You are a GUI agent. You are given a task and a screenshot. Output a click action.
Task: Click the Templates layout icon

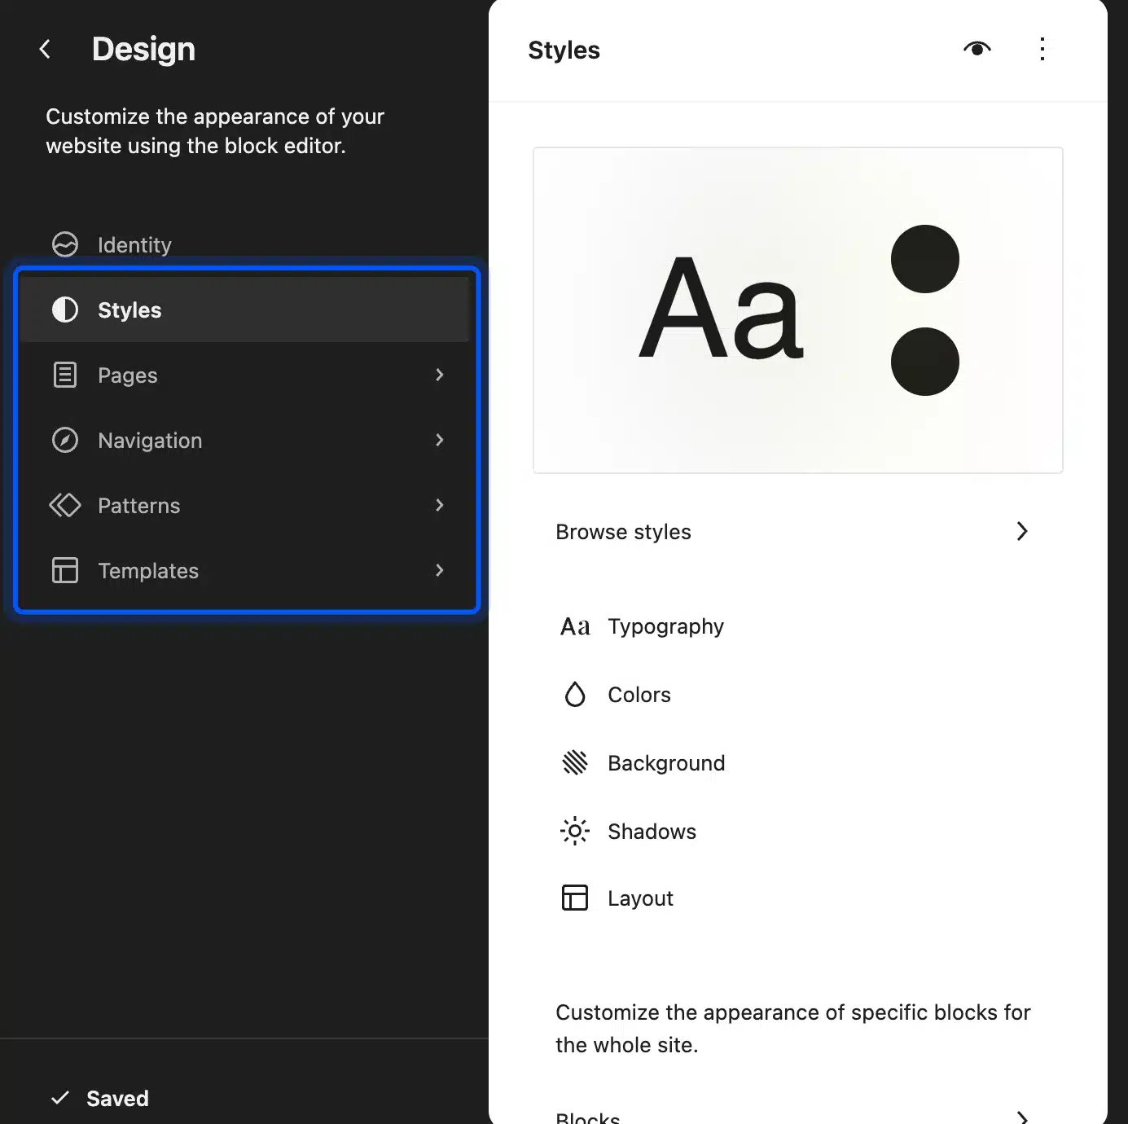point(65,570)
